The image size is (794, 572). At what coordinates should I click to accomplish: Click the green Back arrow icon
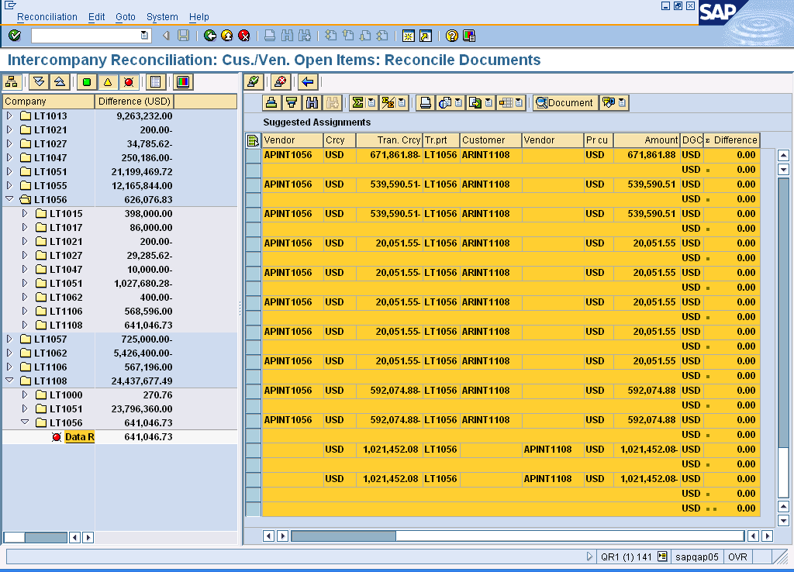(x=209, y=36)
